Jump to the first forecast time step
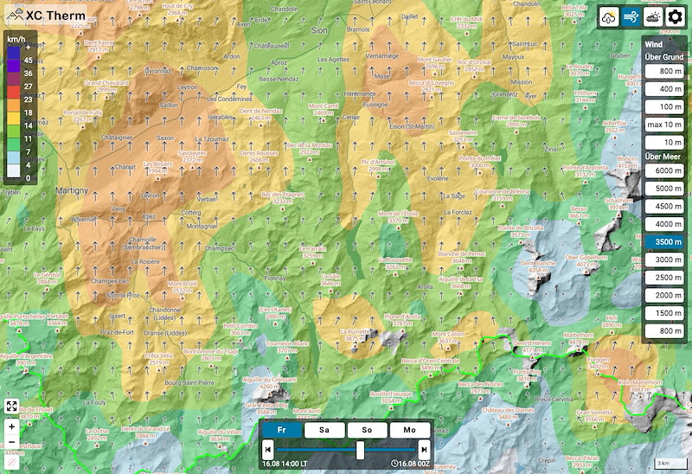Image resolution: width=692 pixels, height=474 pixels. point(268,450)
